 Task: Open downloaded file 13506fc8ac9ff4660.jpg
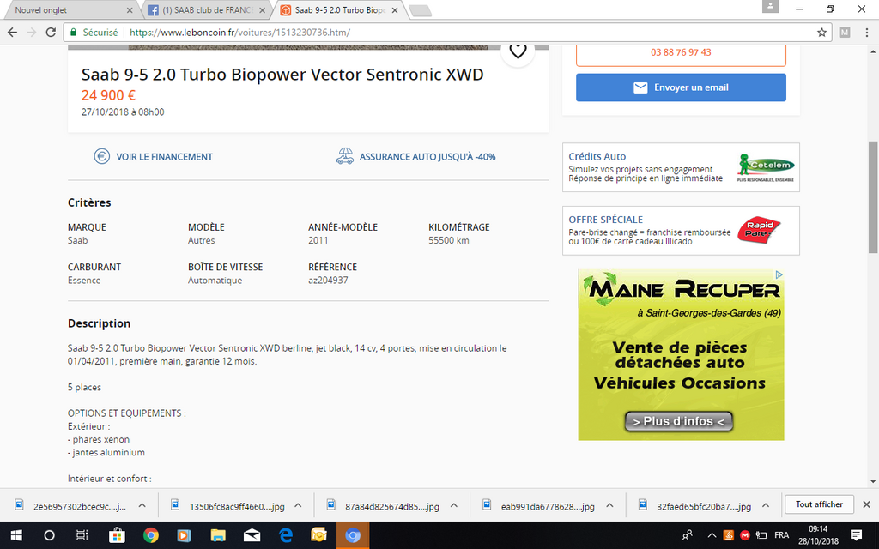[230, 506]
